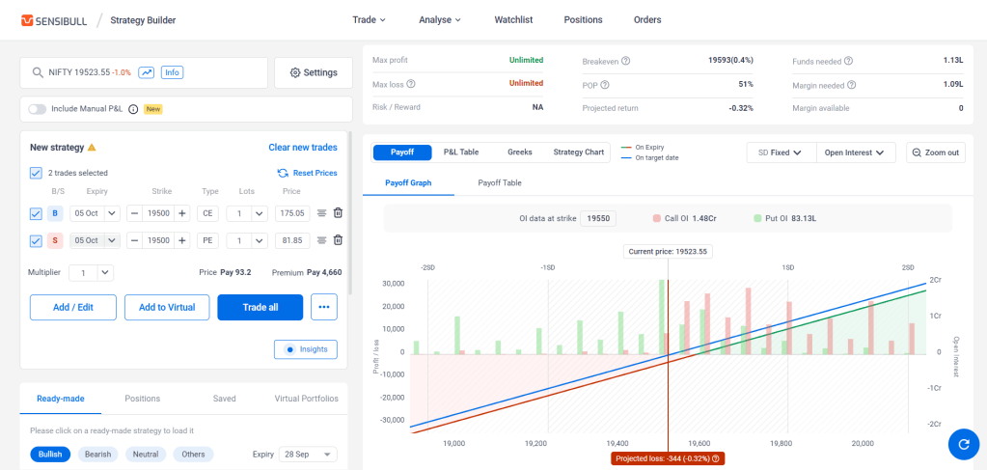
Task: Click the Reset Prices refresh icon
Action: pos(283,173)
